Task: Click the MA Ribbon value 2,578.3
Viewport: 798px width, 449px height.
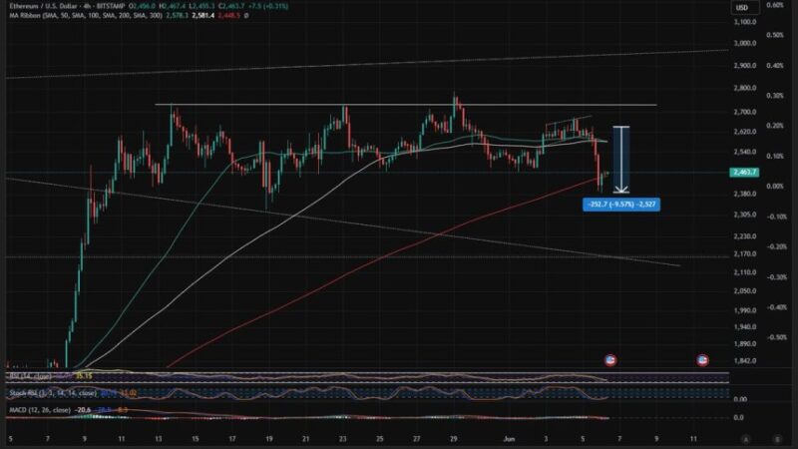Action: (x=178, y=16)
